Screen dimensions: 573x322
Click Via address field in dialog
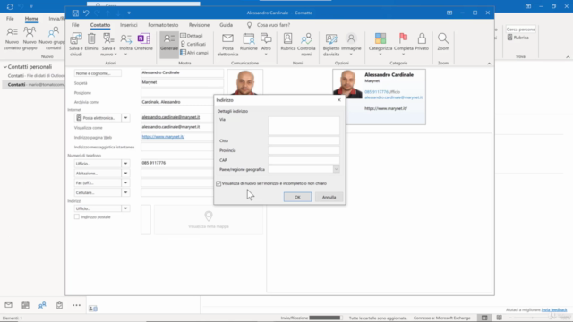[304, 125]
